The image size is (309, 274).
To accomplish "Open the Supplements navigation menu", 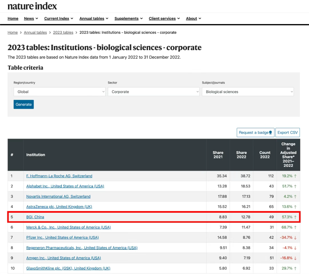I will [x=128, y=19].
